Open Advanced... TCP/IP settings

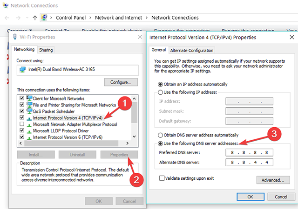[273, 180]
